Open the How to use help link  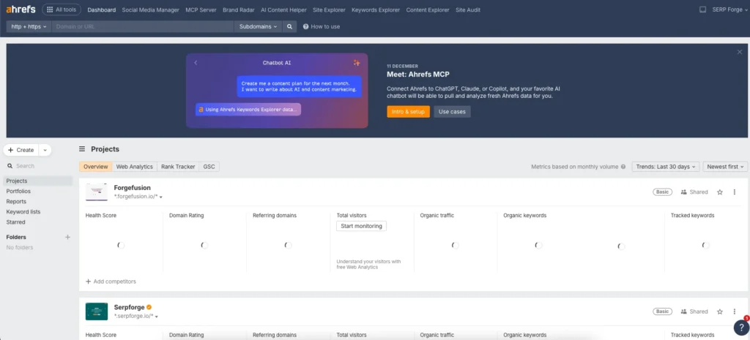click(x=322, y=27)
